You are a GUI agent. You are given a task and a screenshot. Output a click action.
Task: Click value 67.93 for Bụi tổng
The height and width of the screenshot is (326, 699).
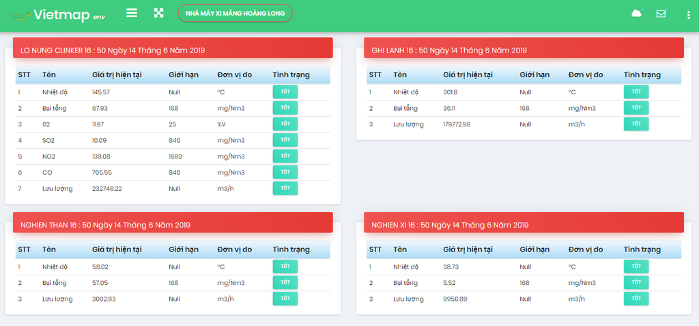(100, 108)
